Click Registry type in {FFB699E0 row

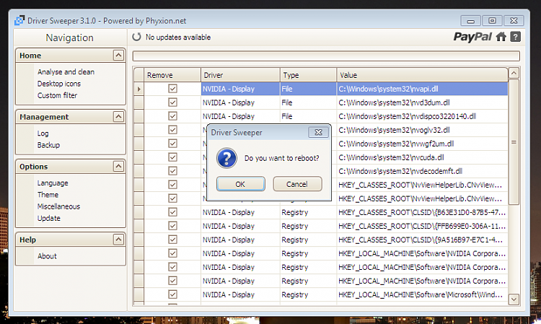(x=308, y=226)
